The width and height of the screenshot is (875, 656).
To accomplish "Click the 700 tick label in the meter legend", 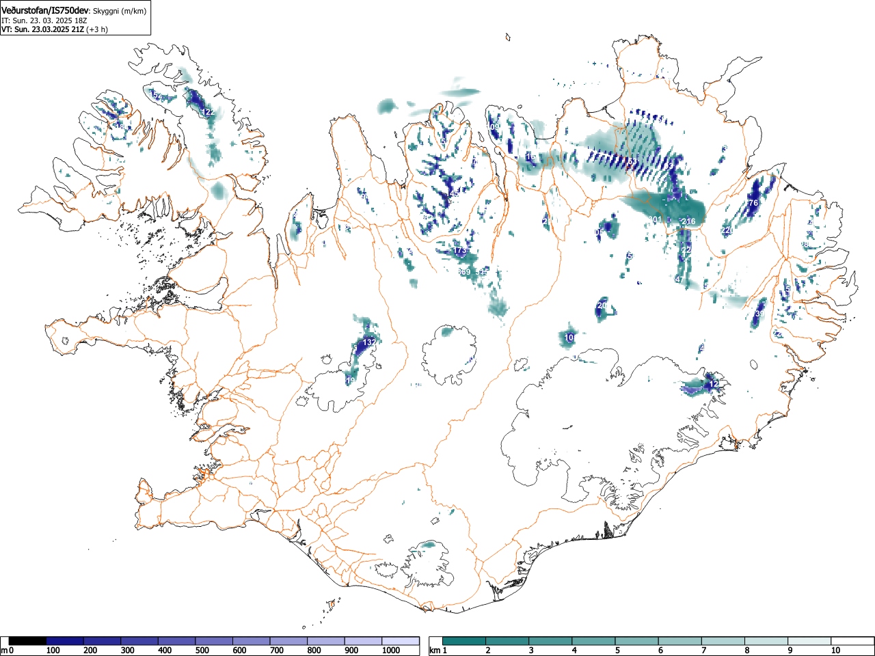I will click(276, 651).
